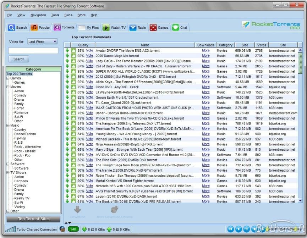Click the Search button in the sidebar
Image resolution: width=307 pixels, height=238 pixels.
click(x=18, y=59)
